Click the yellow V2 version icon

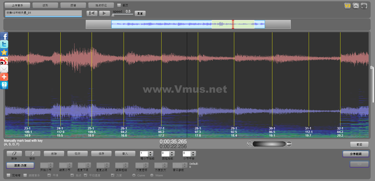click(x=347, y=6)
